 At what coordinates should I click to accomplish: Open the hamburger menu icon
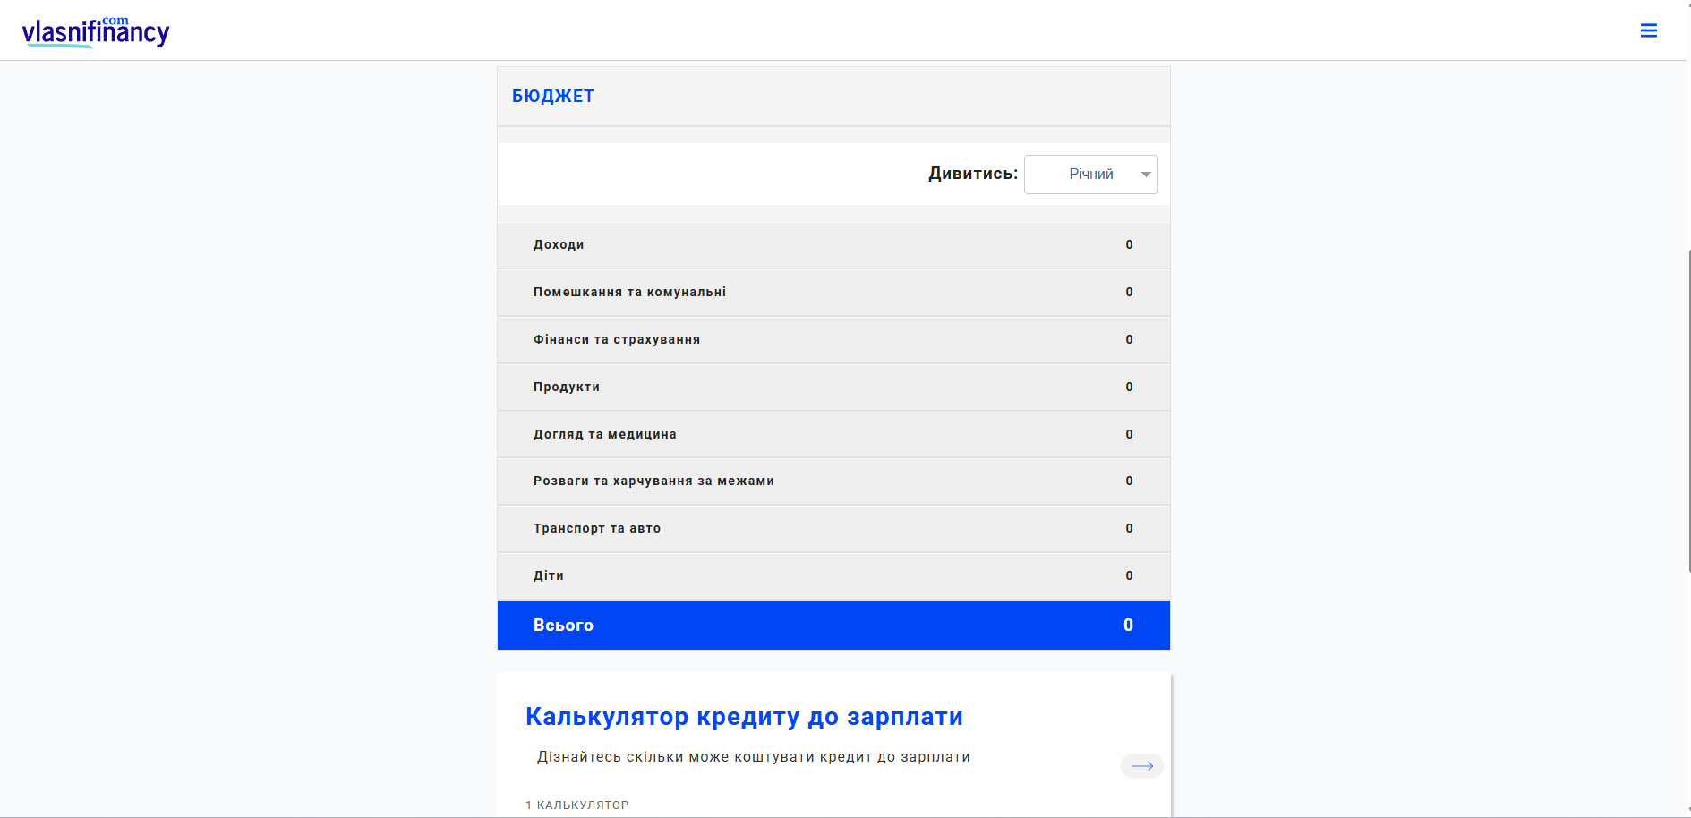click(x=1648, y=31)
